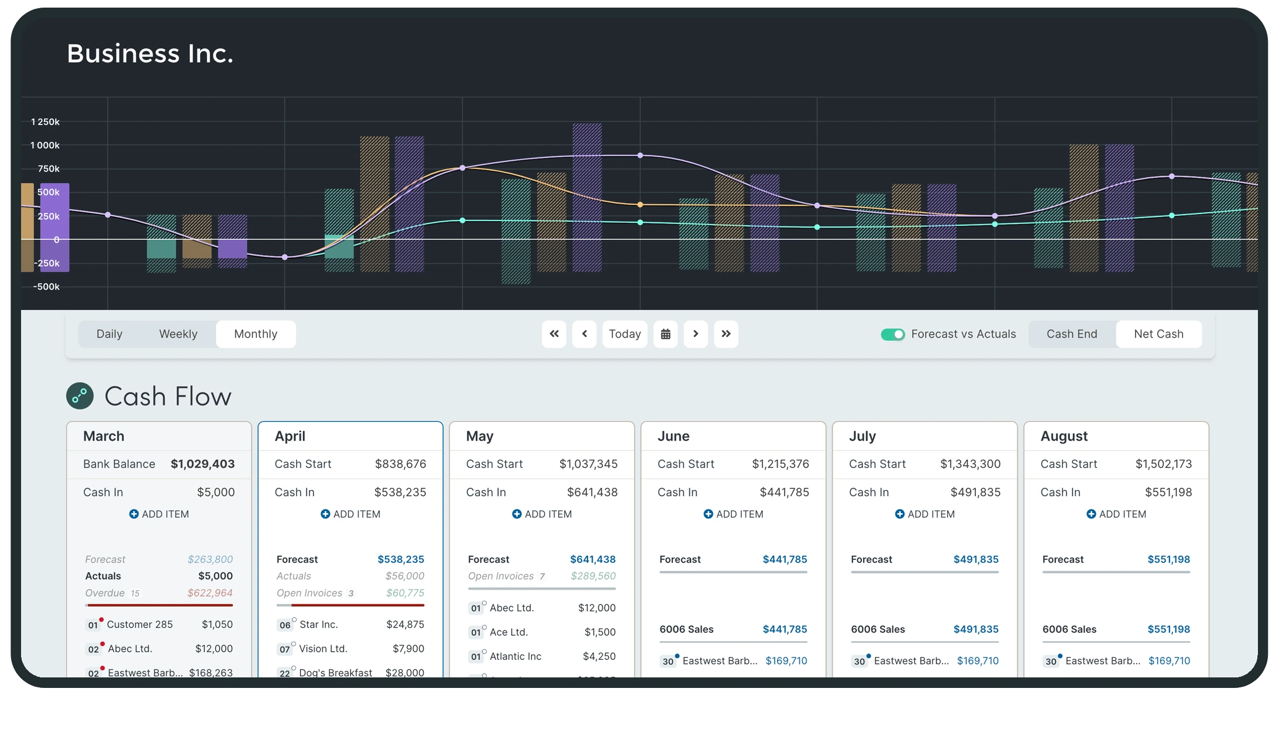Click the purple bar at chart's left
The image size is (1279, 740).
click(x=54, y=228)
